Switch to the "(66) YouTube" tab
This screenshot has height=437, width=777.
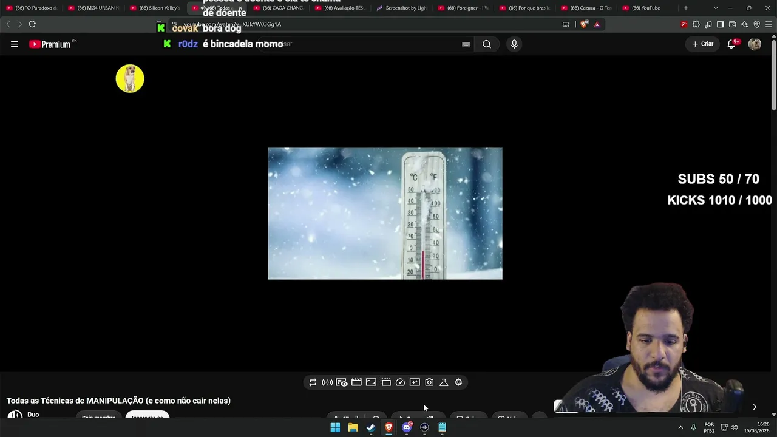649,8
